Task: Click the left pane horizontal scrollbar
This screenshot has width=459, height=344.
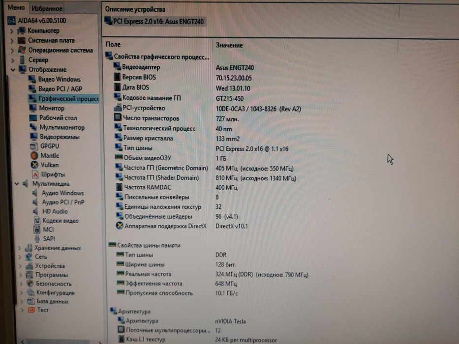Action: coord(61,342)
